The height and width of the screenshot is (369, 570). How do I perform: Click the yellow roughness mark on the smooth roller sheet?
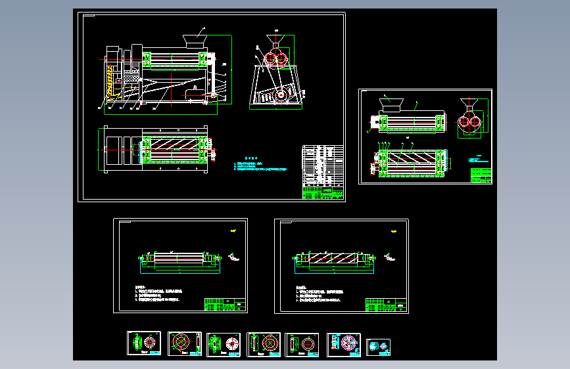coord(233,230)
